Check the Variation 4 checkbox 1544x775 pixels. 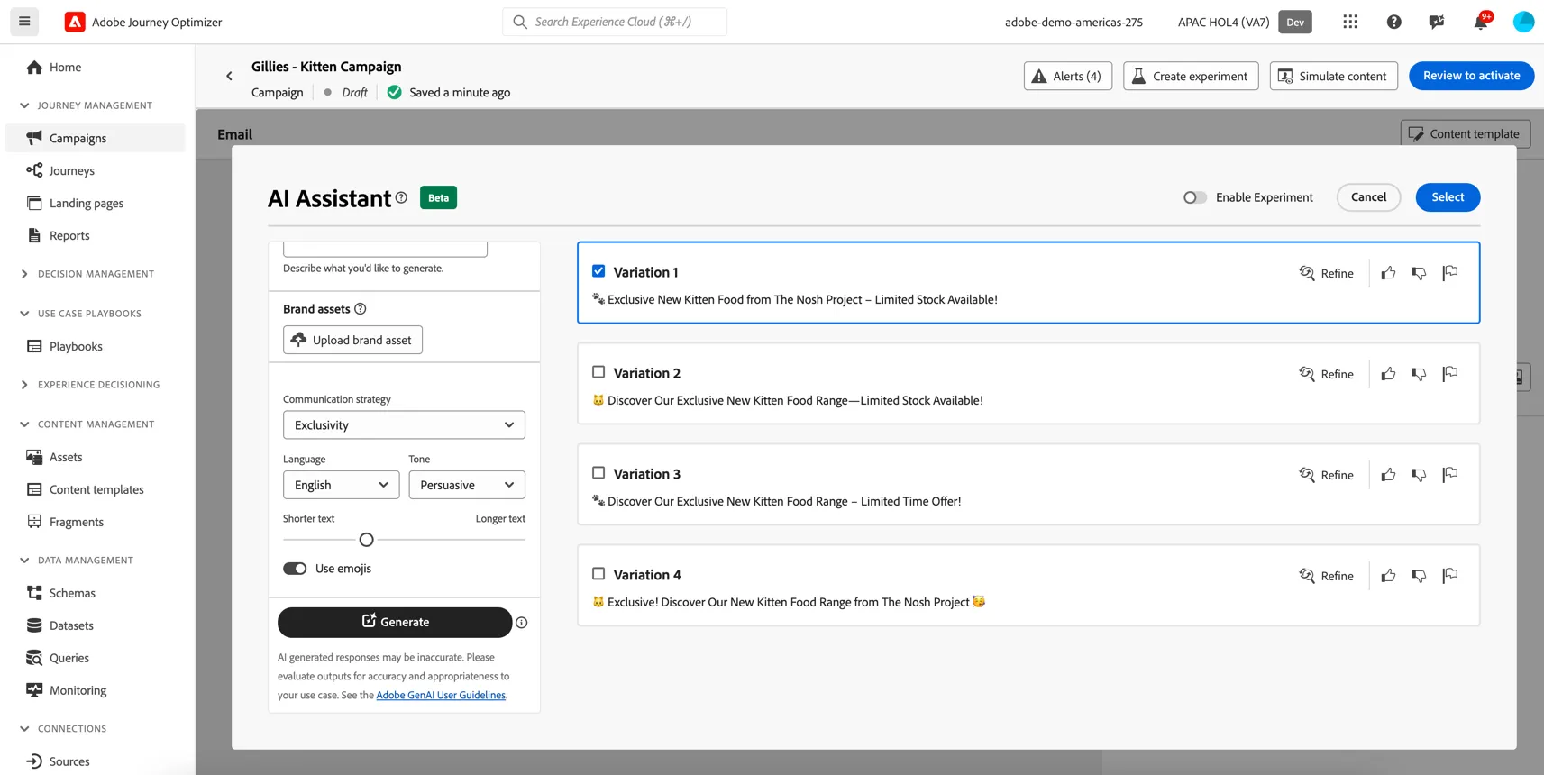point(598,574)
